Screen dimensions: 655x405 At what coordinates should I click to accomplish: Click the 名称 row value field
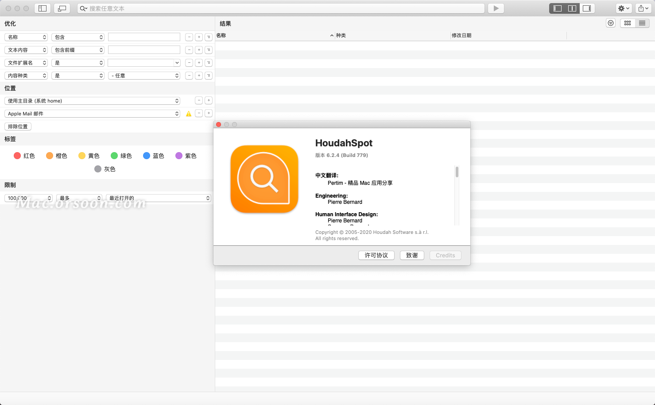tap(144, 37)
